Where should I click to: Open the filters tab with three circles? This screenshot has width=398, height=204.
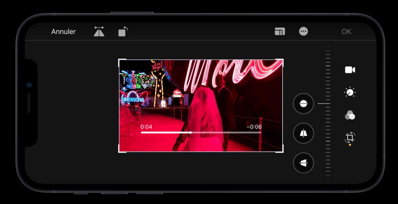pos(350,115)
